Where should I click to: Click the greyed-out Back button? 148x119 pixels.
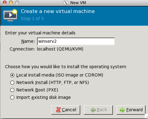[x=98, y=110]
